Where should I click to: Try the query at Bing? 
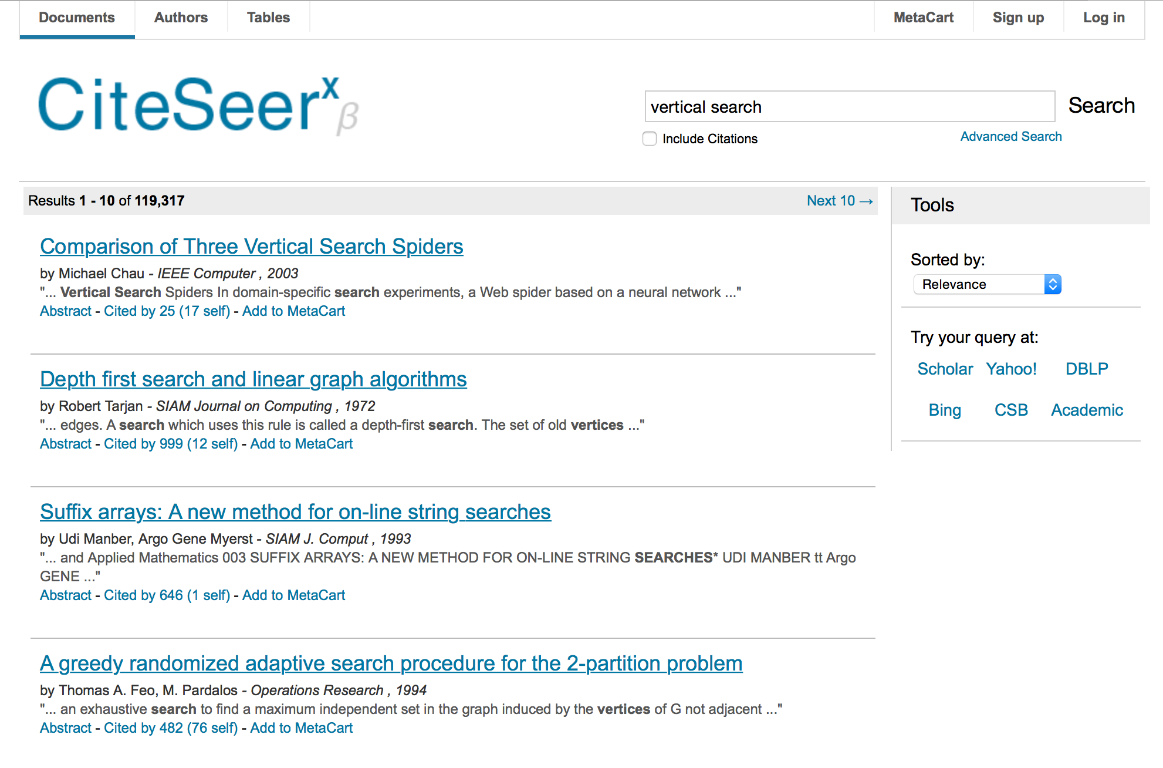(945, 410)
